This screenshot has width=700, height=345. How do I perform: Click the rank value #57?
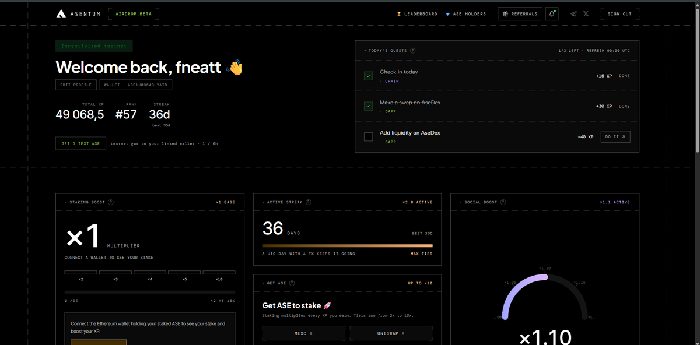point(126,114)
